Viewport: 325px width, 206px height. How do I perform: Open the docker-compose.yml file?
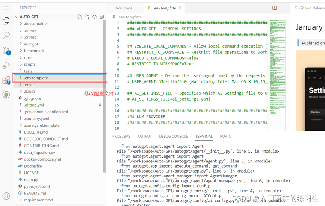point(59,159)
